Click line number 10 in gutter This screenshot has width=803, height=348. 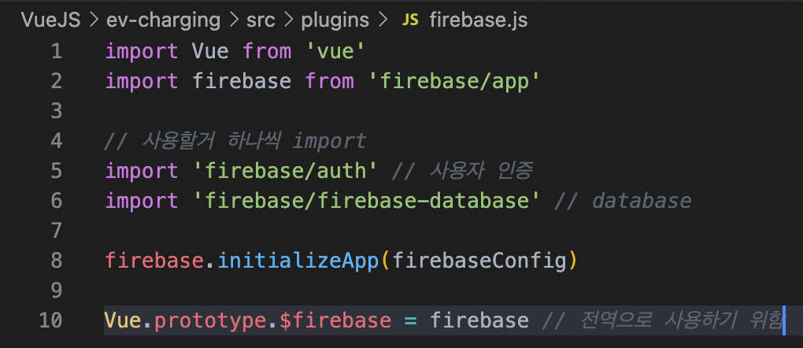[x=50, y=320]
